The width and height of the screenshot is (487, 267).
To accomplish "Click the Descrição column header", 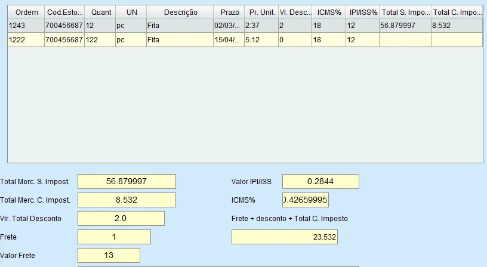I will [x=180, y=13].
